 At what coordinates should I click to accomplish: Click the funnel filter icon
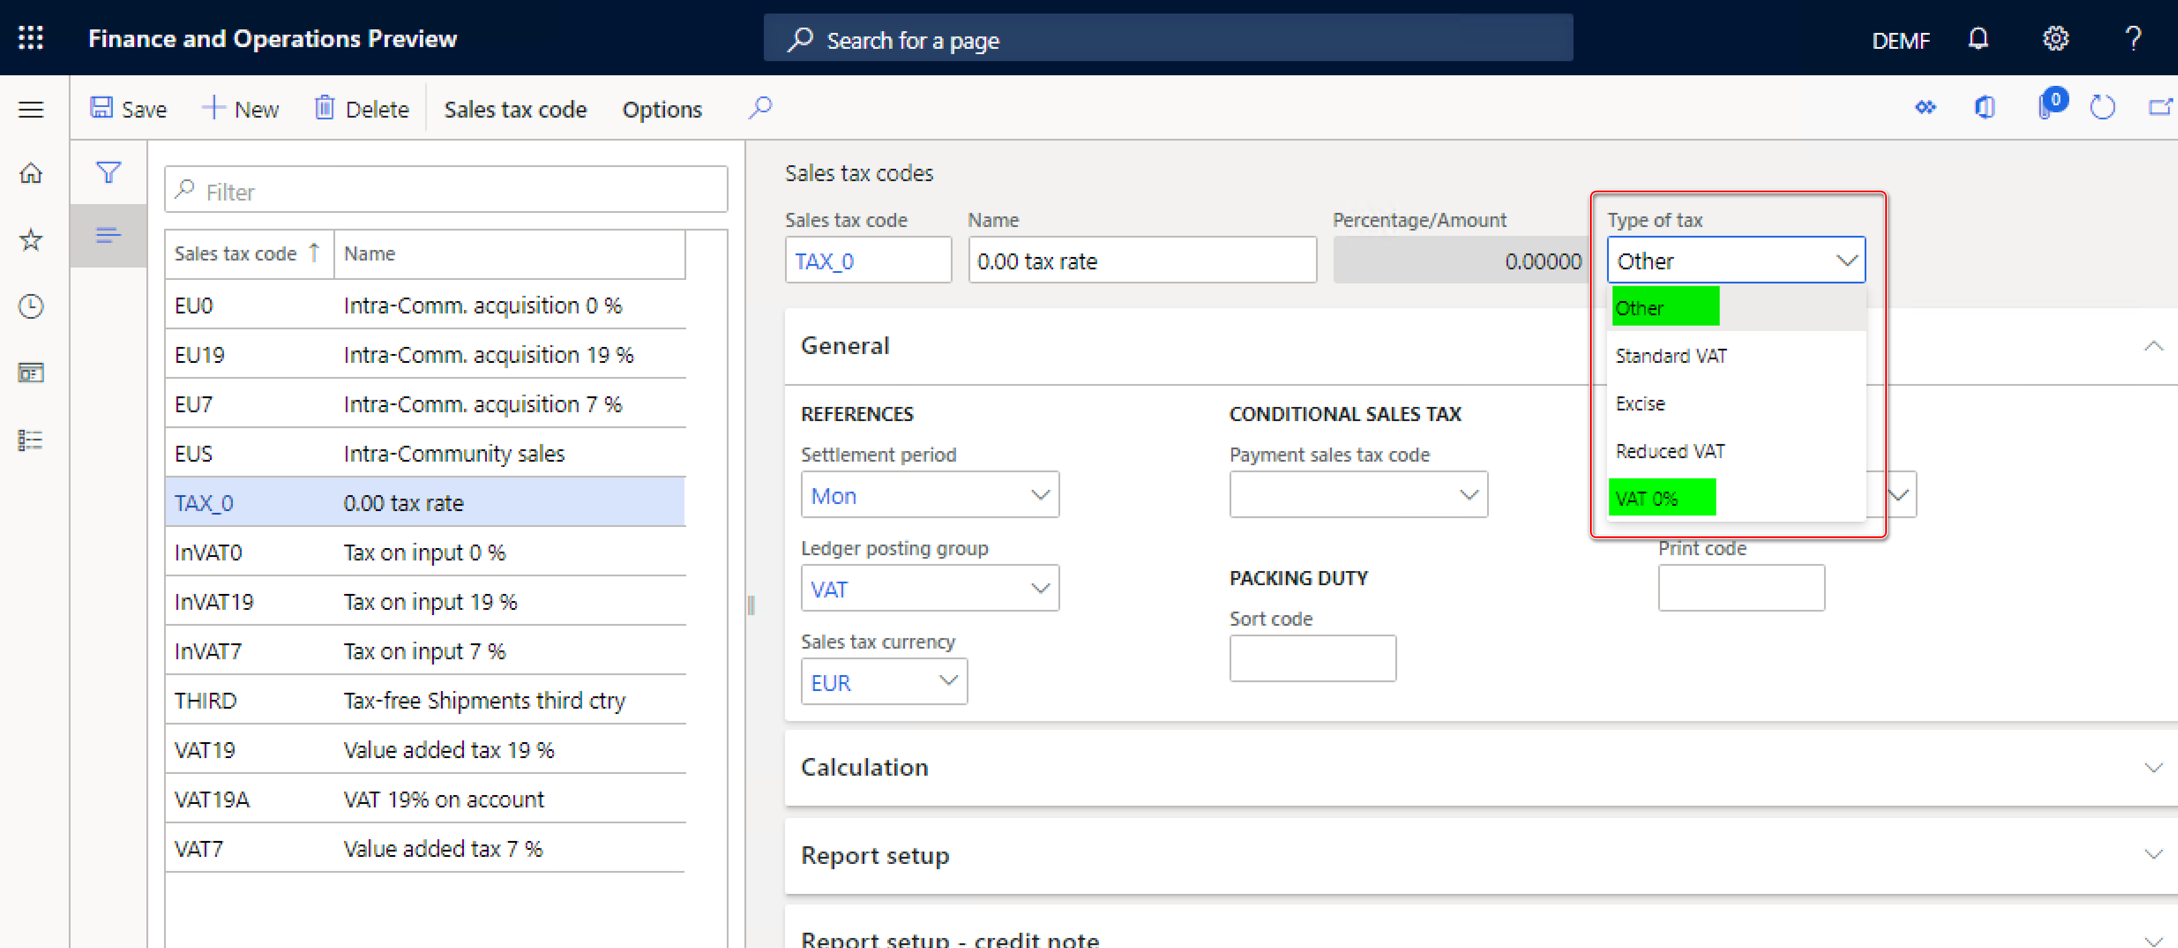[108, 172]
